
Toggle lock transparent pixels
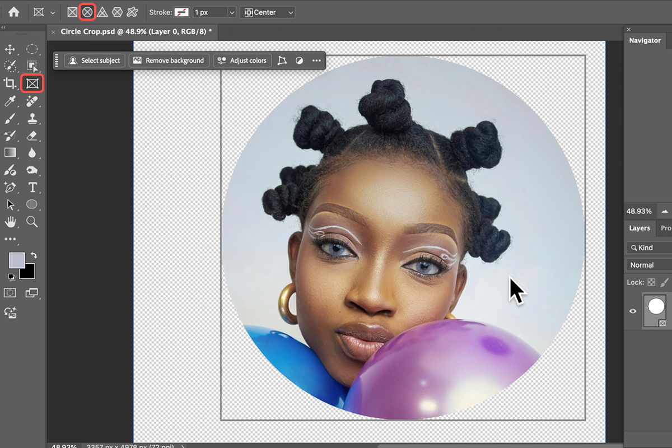(x=651, y=282)
